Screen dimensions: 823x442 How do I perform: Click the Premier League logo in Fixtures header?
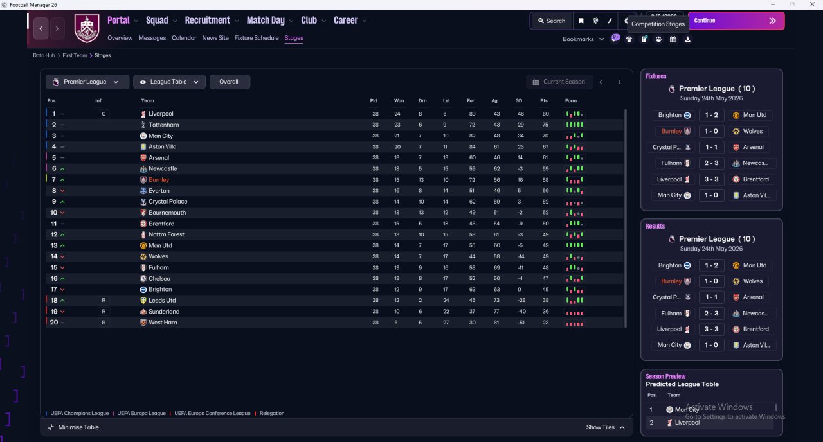[672, 89]
